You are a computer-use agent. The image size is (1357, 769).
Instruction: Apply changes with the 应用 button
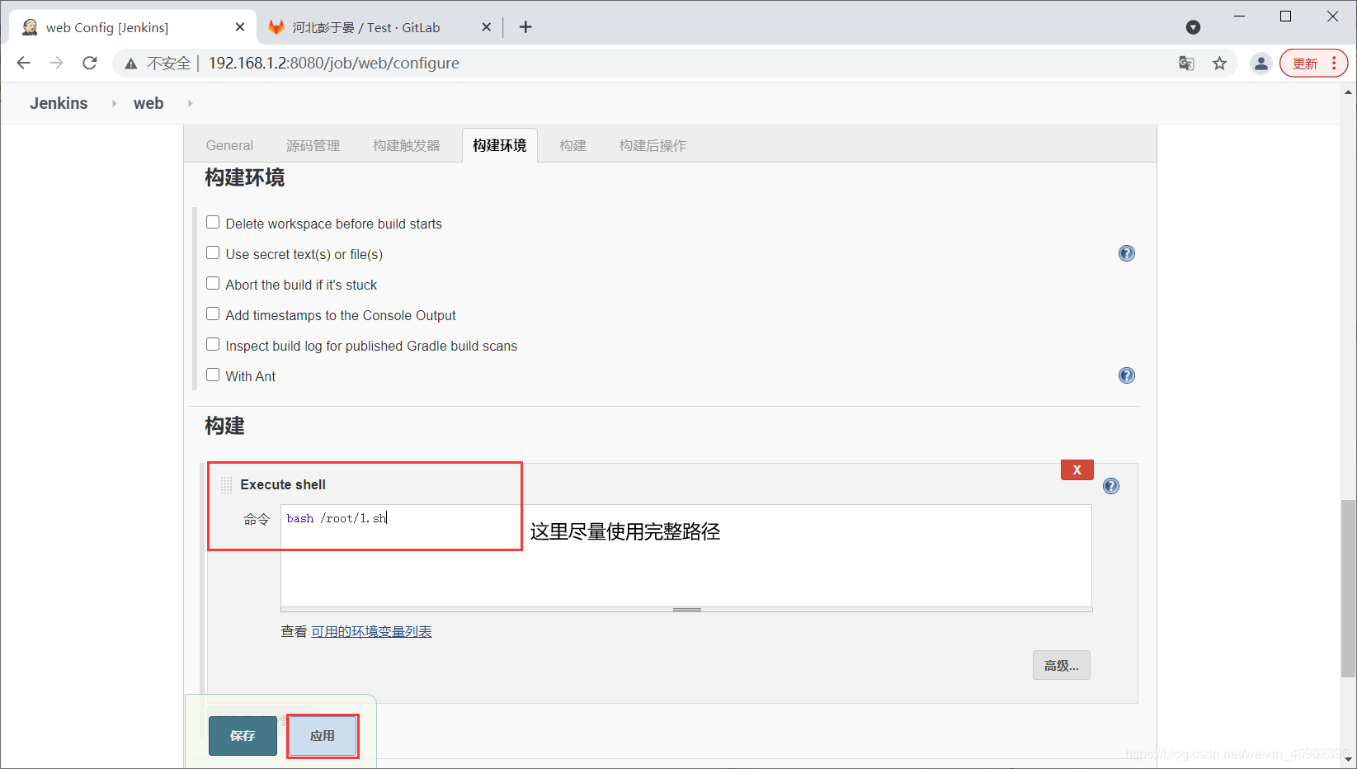(323, 736)
